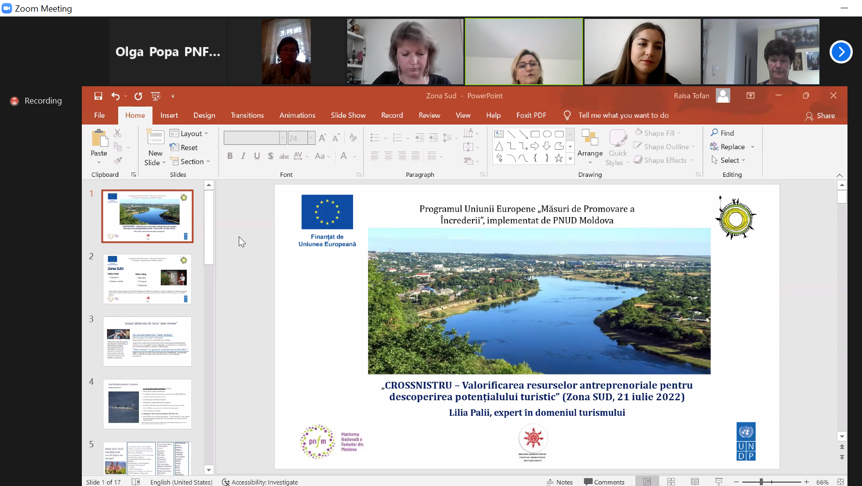Click the Find magnifier icon
The height and width of the screenshot is (486, 862).
pos(714,133)
